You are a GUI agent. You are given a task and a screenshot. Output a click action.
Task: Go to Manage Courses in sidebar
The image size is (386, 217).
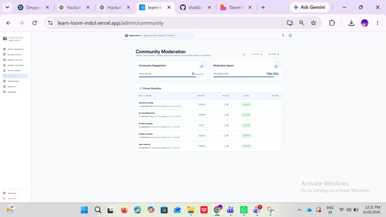(14, 60)
